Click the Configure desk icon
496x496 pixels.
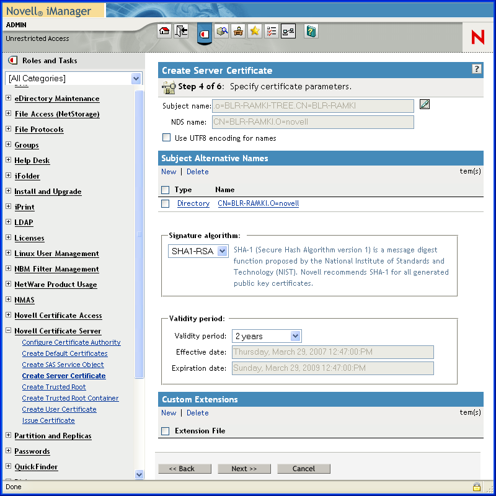[238, 31]
